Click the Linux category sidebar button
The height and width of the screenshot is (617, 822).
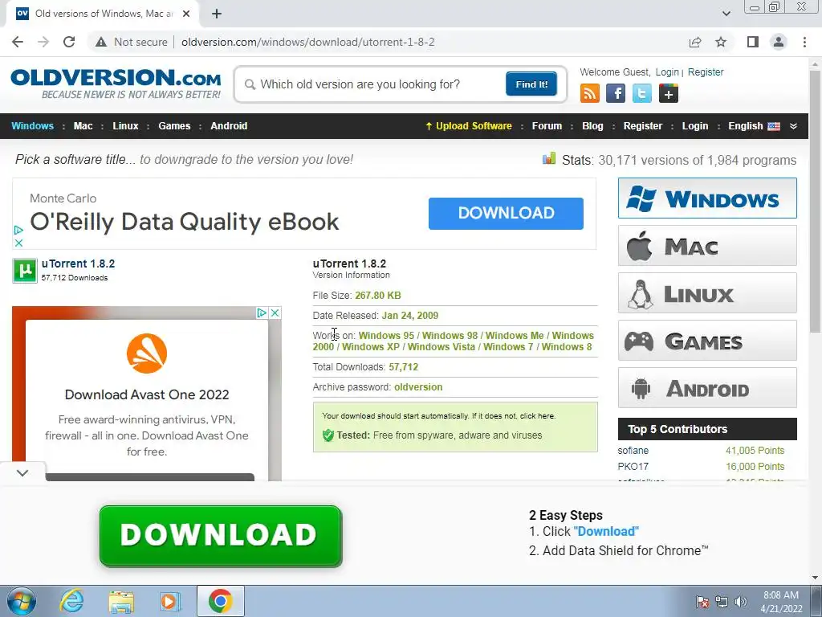[x=707, y=292]
